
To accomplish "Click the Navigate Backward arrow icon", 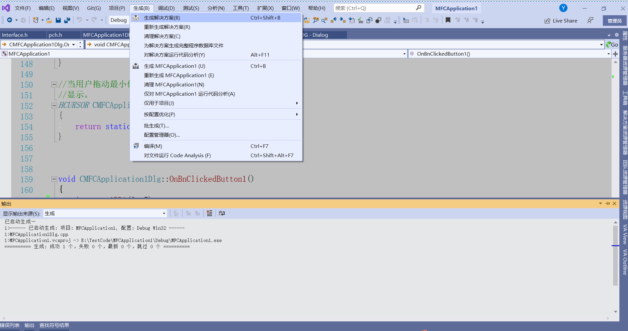I will (x=10, y=20).
